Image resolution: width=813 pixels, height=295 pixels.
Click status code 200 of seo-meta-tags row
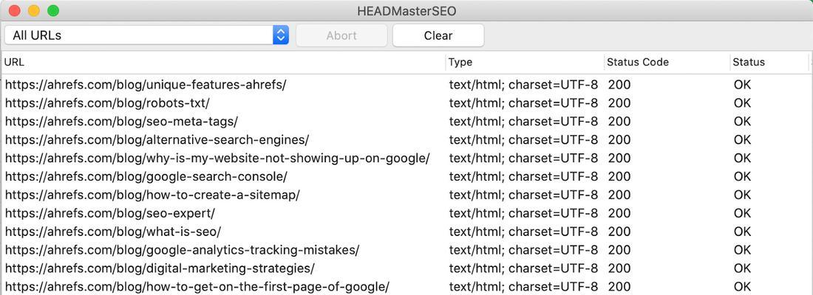pos(619,121)
